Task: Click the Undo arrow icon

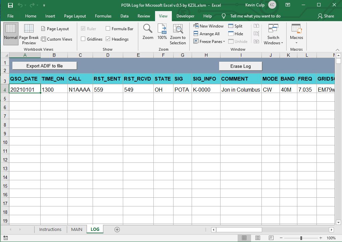Action: coord(20,5)
